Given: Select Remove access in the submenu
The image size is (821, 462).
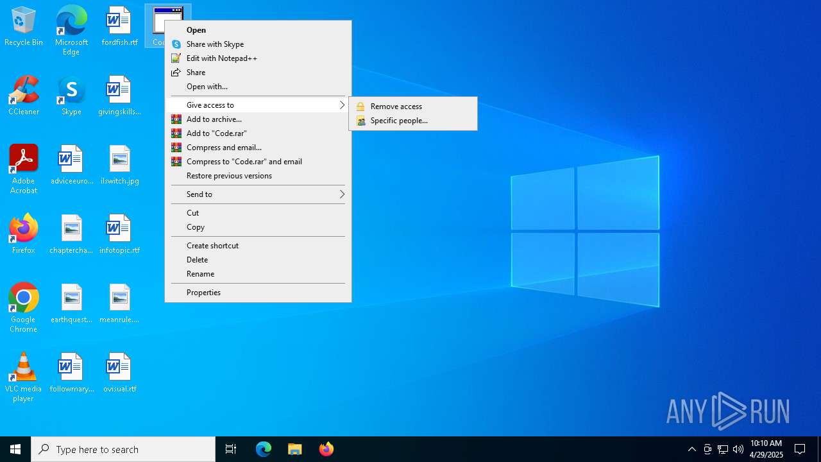Looking at the screenshot, I should click(413, 107).
